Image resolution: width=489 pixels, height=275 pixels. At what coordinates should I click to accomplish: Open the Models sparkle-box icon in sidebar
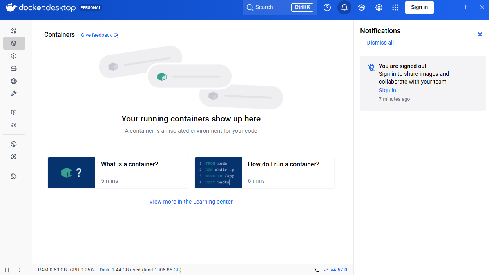[x=14, y=112]
